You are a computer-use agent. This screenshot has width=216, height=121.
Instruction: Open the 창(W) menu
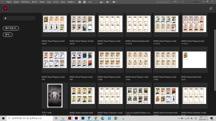point(63,2)
